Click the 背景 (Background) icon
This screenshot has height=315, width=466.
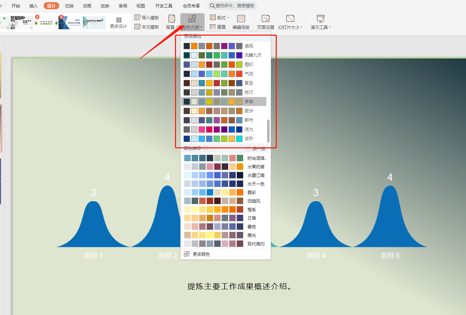click(x=171, y=19)
